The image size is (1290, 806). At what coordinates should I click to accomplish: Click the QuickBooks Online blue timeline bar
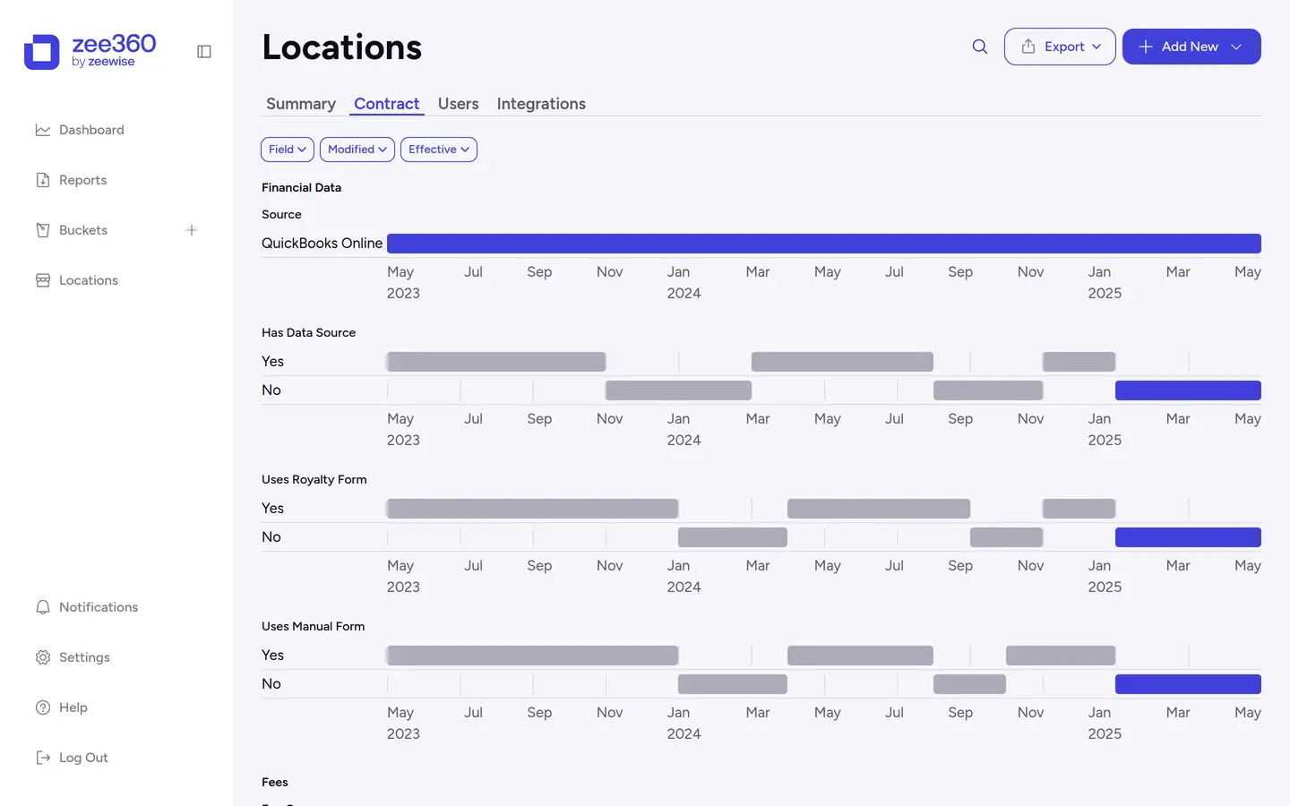[824, 244]
